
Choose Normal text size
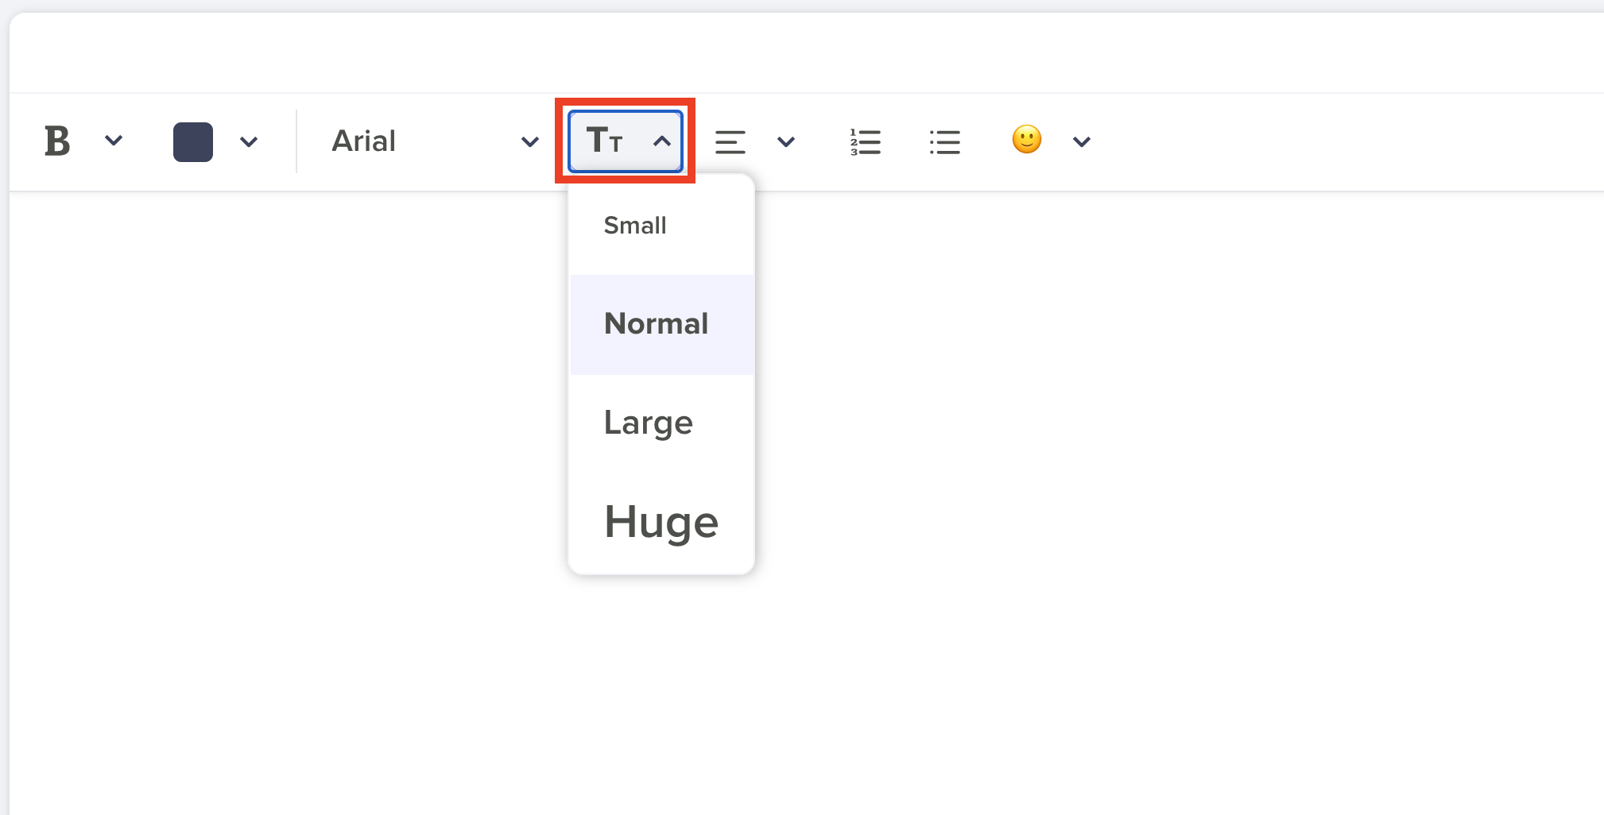click(x=662, y=324)
